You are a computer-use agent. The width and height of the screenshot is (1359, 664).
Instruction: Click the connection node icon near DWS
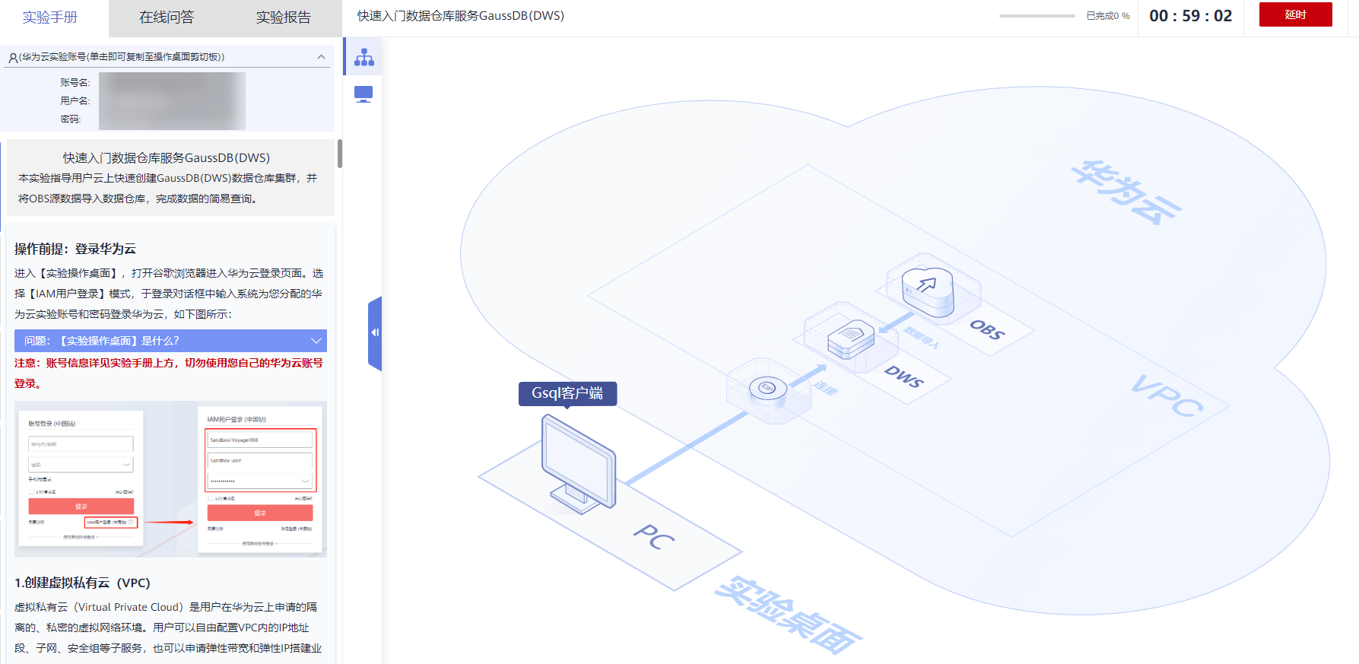pos(768,389)
